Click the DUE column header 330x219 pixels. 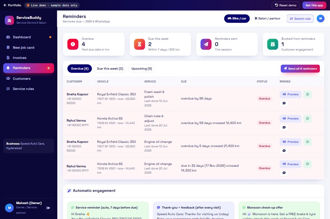click(184, 82)
